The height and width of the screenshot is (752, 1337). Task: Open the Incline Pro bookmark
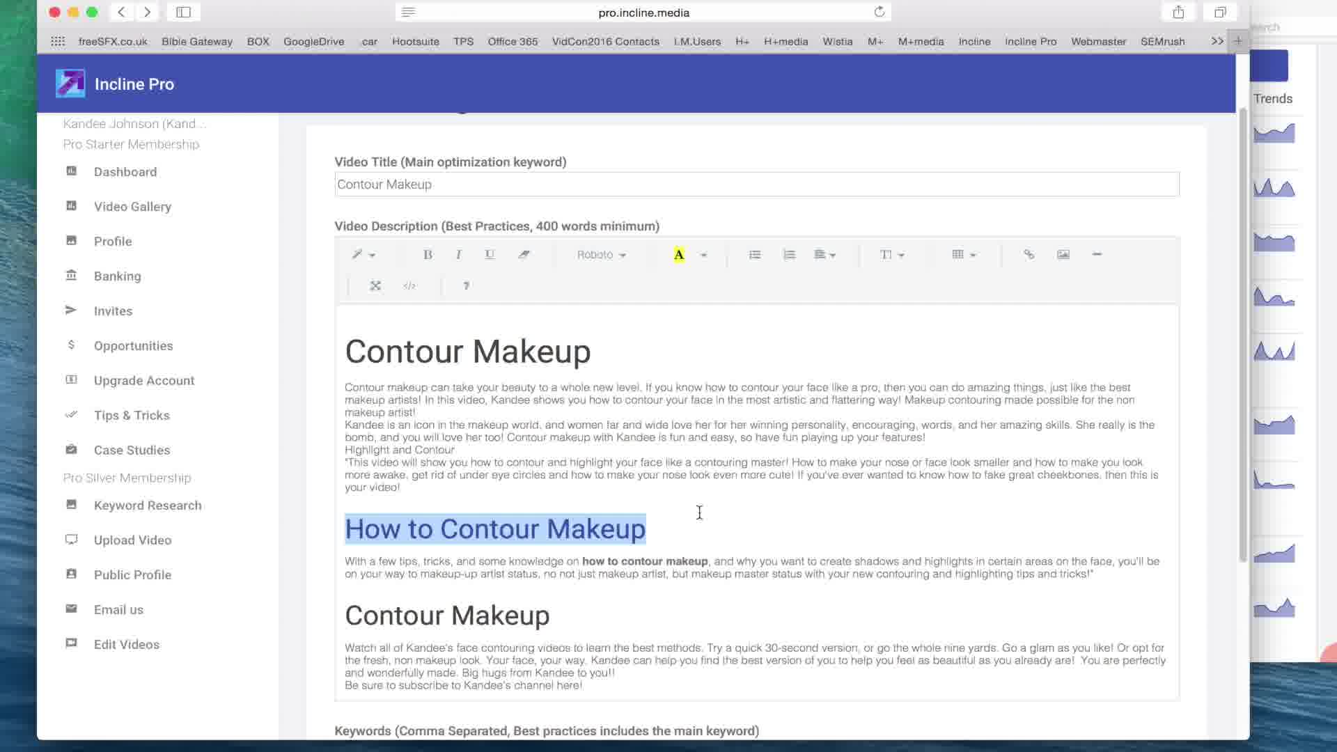click(x=1031, y=42)
